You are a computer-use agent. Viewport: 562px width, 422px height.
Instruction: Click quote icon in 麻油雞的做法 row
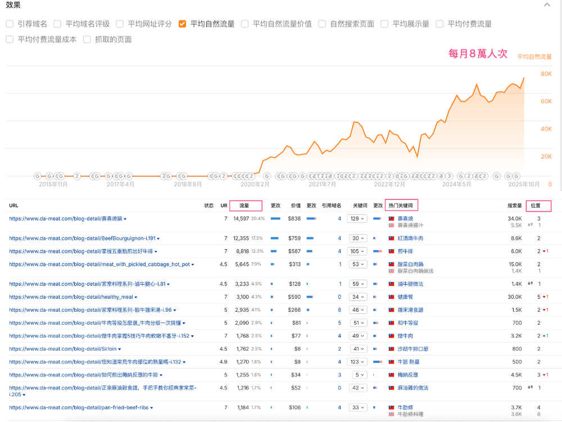529,388
